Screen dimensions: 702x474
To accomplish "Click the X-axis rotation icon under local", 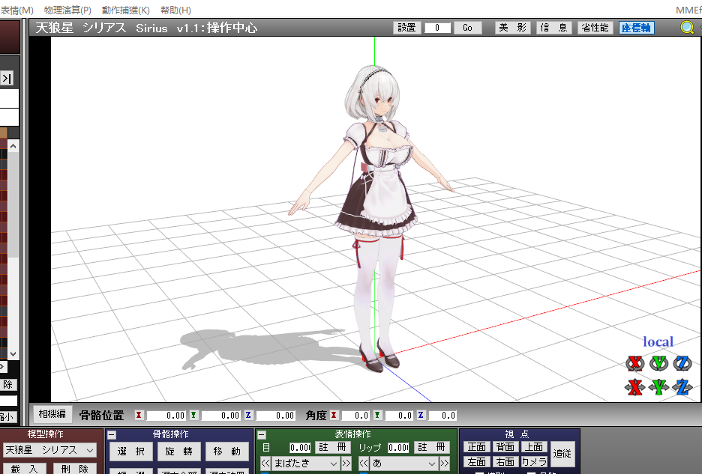I will [x=636, y=364].
